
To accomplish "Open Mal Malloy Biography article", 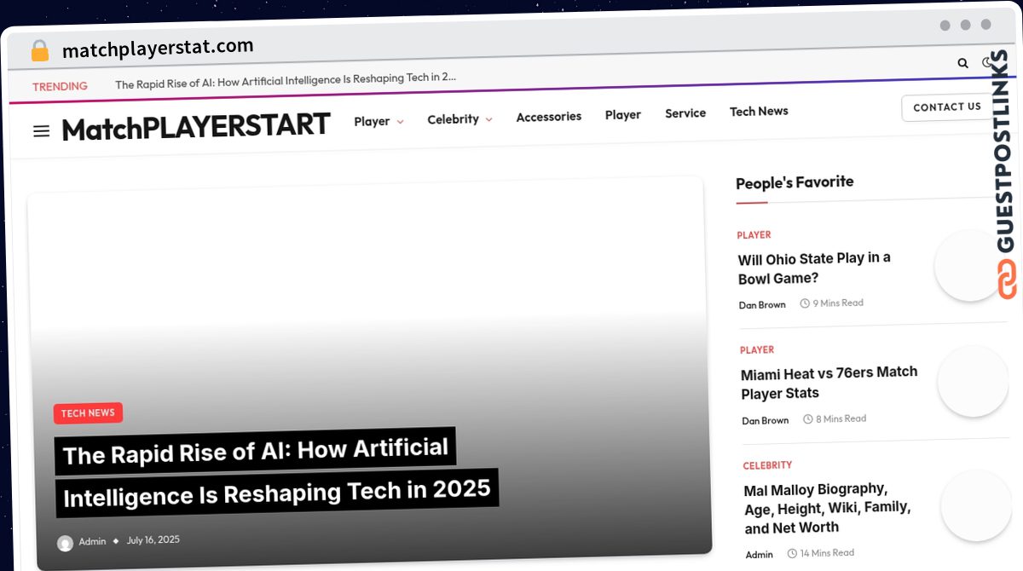I will [828, 509].
